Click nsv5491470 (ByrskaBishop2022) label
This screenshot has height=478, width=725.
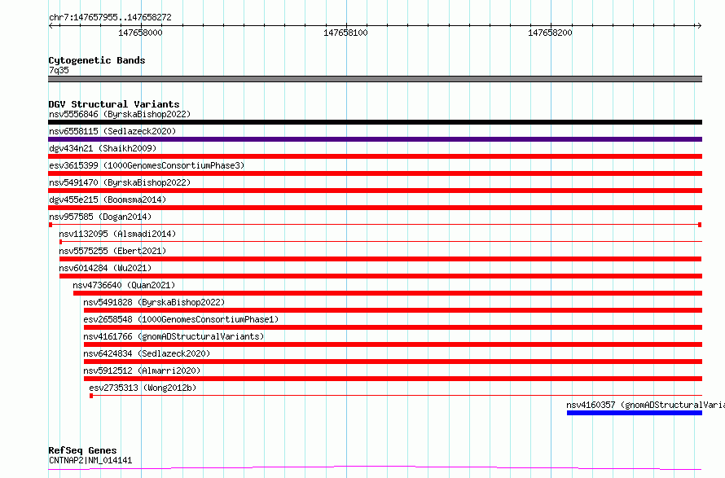click(x=120, y=182)
